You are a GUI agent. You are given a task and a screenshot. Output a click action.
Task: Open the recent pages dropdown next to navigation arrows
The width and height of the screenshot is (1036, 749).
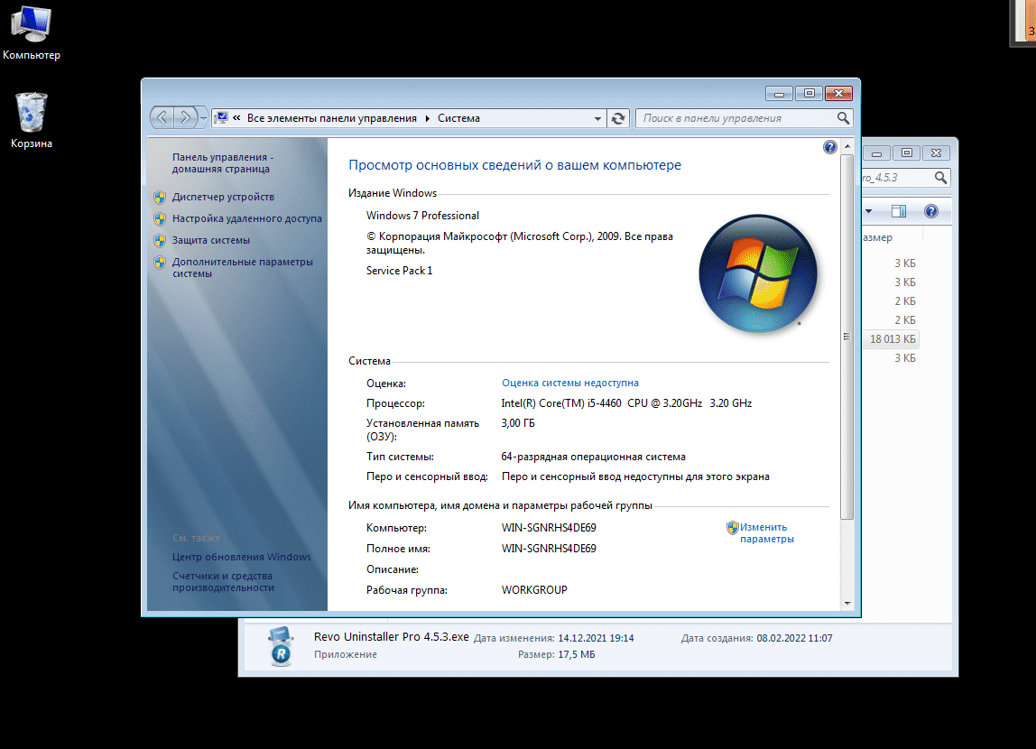point(204,118)
